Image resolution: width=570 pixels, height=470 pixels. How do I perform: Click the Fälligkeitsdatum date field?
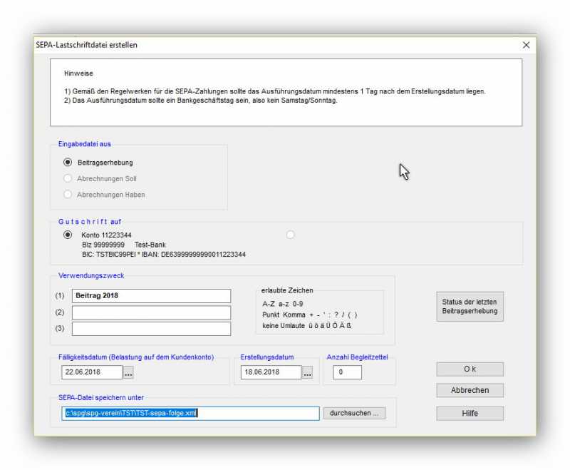pos(91,372)
